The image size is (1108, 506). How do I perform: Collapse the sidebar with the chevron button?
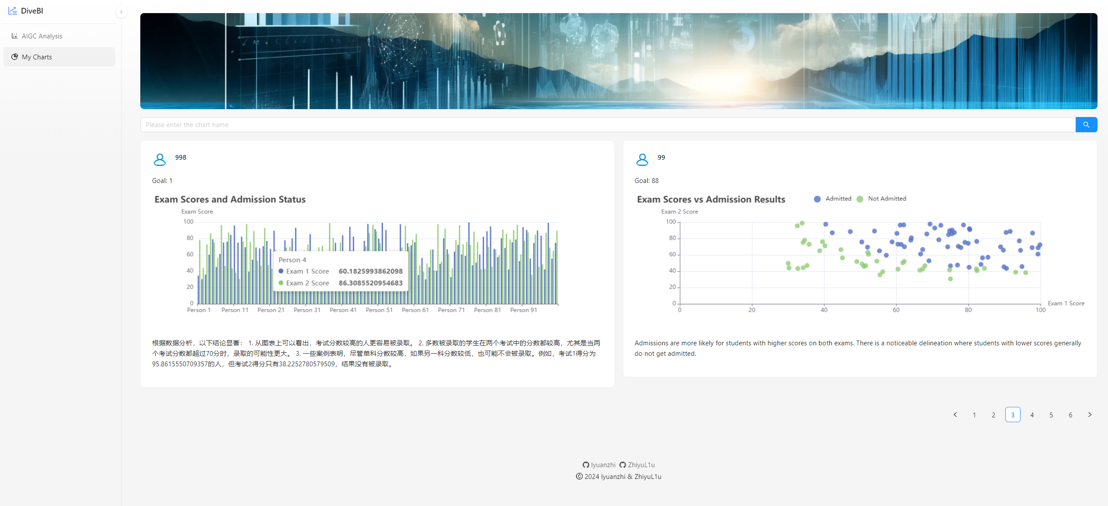click(x=122, y=12)
